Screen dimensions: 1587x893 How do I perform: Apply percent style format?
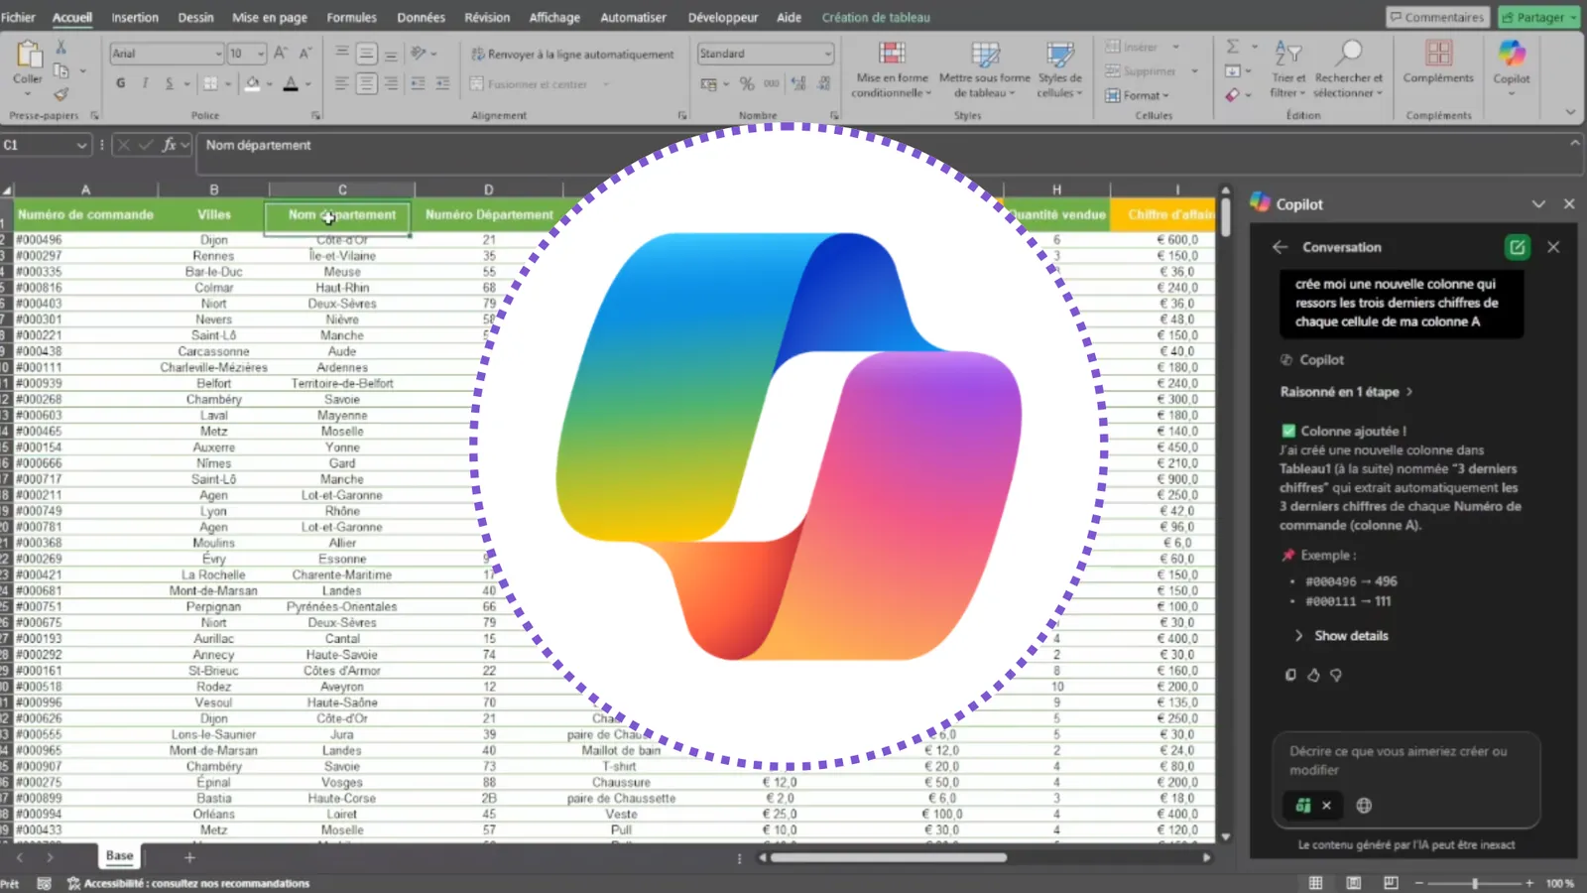(x=747, y=84)
